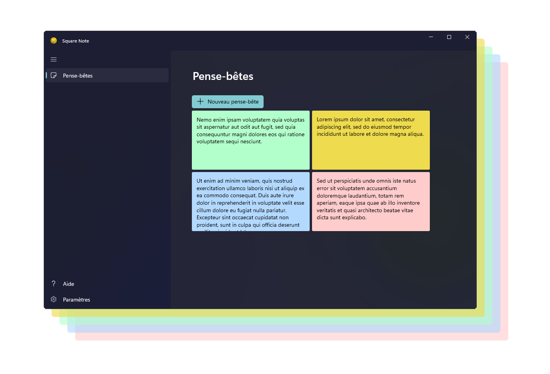Create a note with Nouveau pense-bête
550x374 pixels.
[x=228, y=102]
